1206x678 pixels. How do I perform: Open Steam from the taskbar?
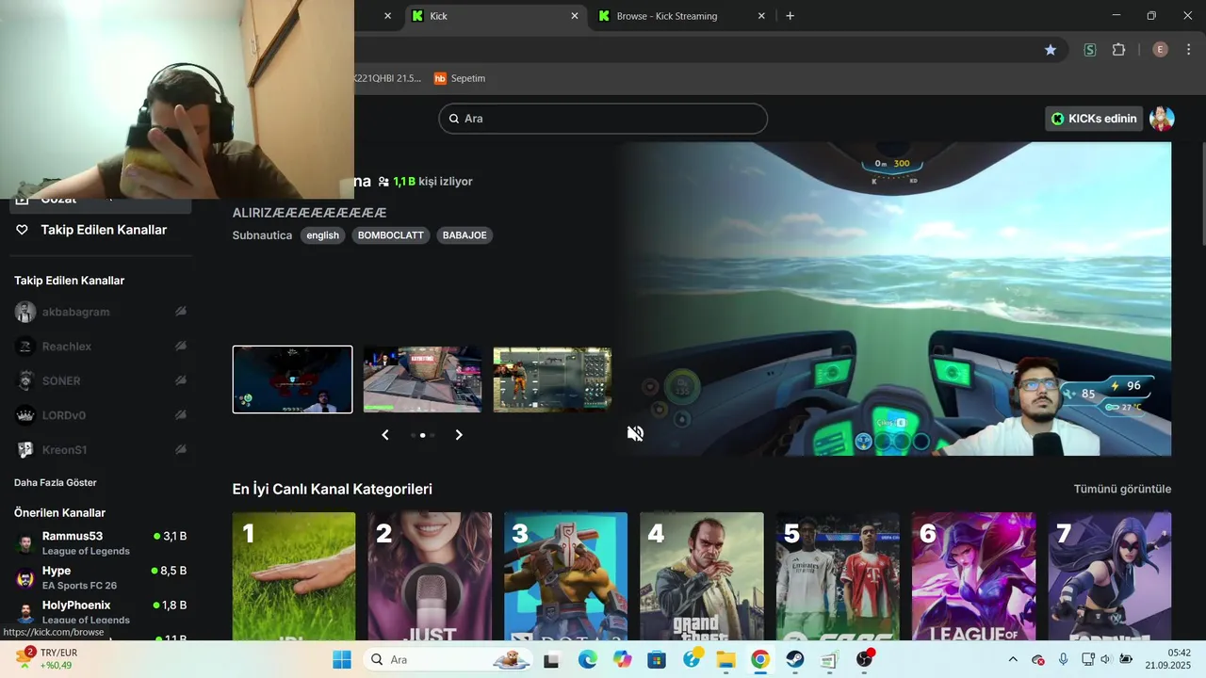(795, 659)
